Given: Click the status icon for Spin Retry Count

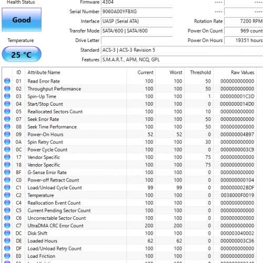Looking at the screenshot, I should (x=7, y=142).
